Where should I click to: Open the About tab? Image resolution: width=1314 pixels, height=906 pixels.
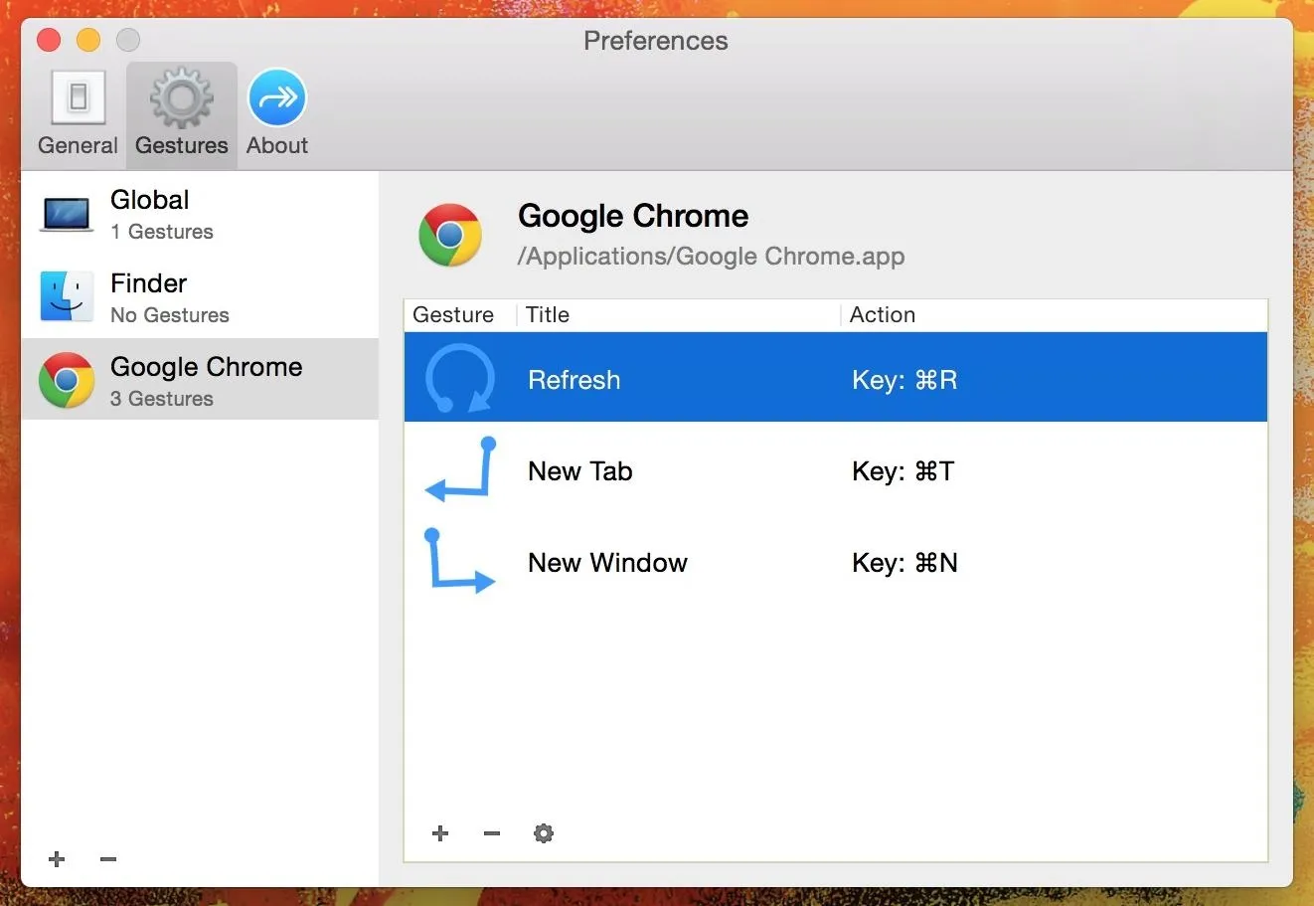pos(277,114)
